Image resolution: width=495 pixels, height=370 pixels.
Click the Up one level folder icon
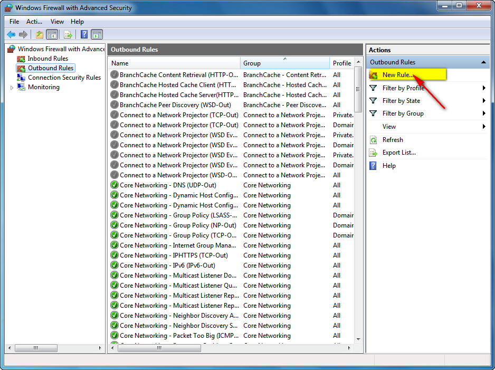pos(40,34)
